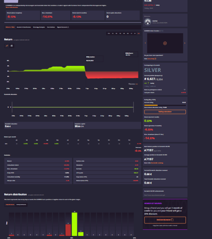This screenshot has width=212, height=239.
Task: Click the Return distribution heading
Action: (15, 195)
